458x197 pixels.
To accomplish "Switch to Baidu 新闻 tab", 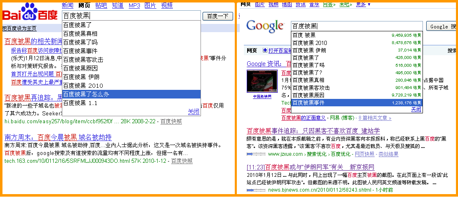I will [68, 5].
